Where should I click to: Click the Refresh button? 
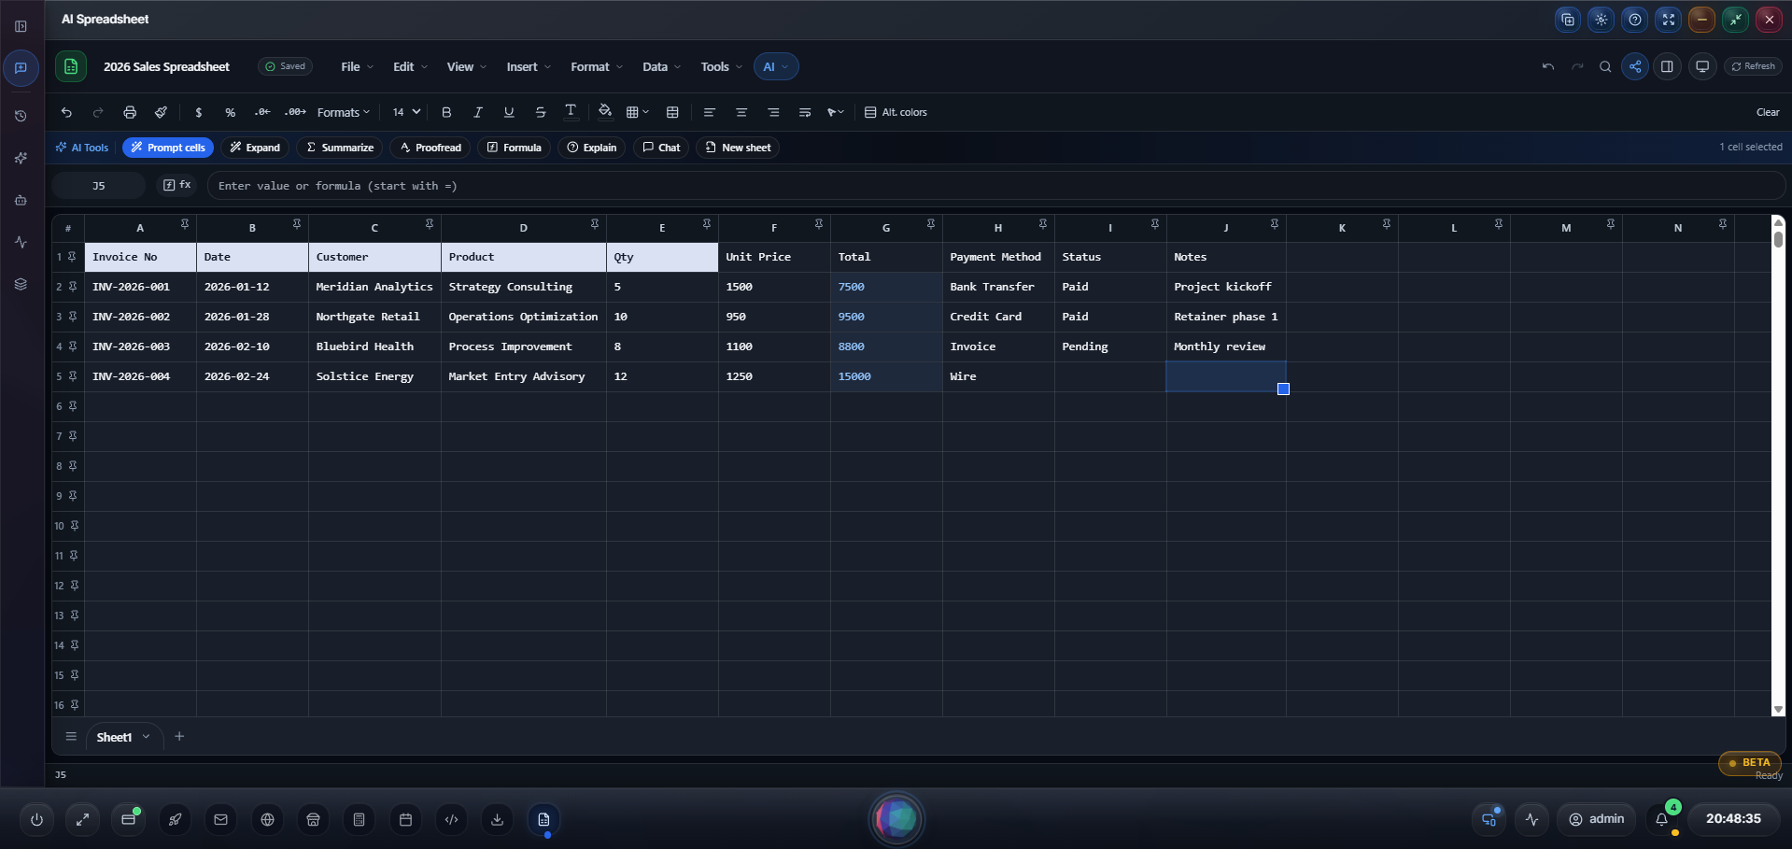[x=1753, y=66]
